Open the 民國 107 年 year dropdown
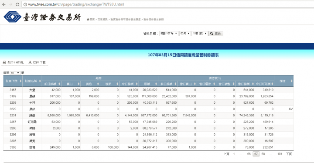 tap(169, 34)
